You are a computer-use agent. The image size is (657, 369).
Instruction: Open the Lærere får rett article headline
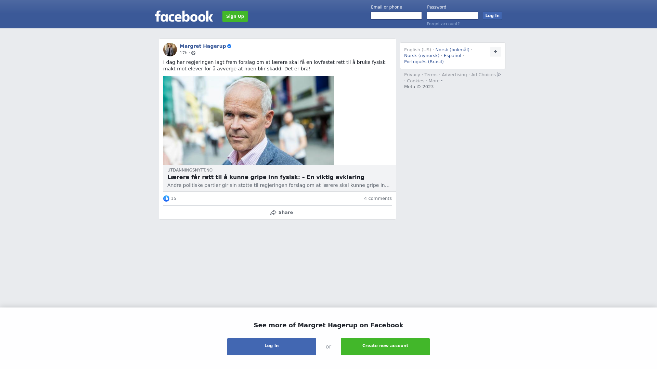266,177
